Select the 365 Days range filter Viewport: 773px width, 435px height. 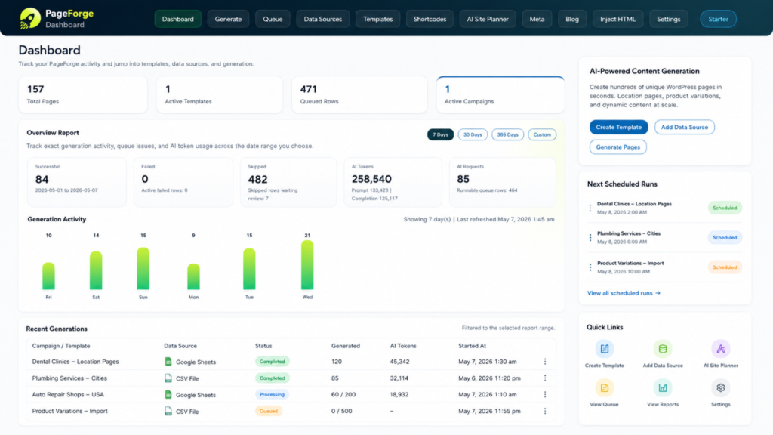click(x=507, y=134)
